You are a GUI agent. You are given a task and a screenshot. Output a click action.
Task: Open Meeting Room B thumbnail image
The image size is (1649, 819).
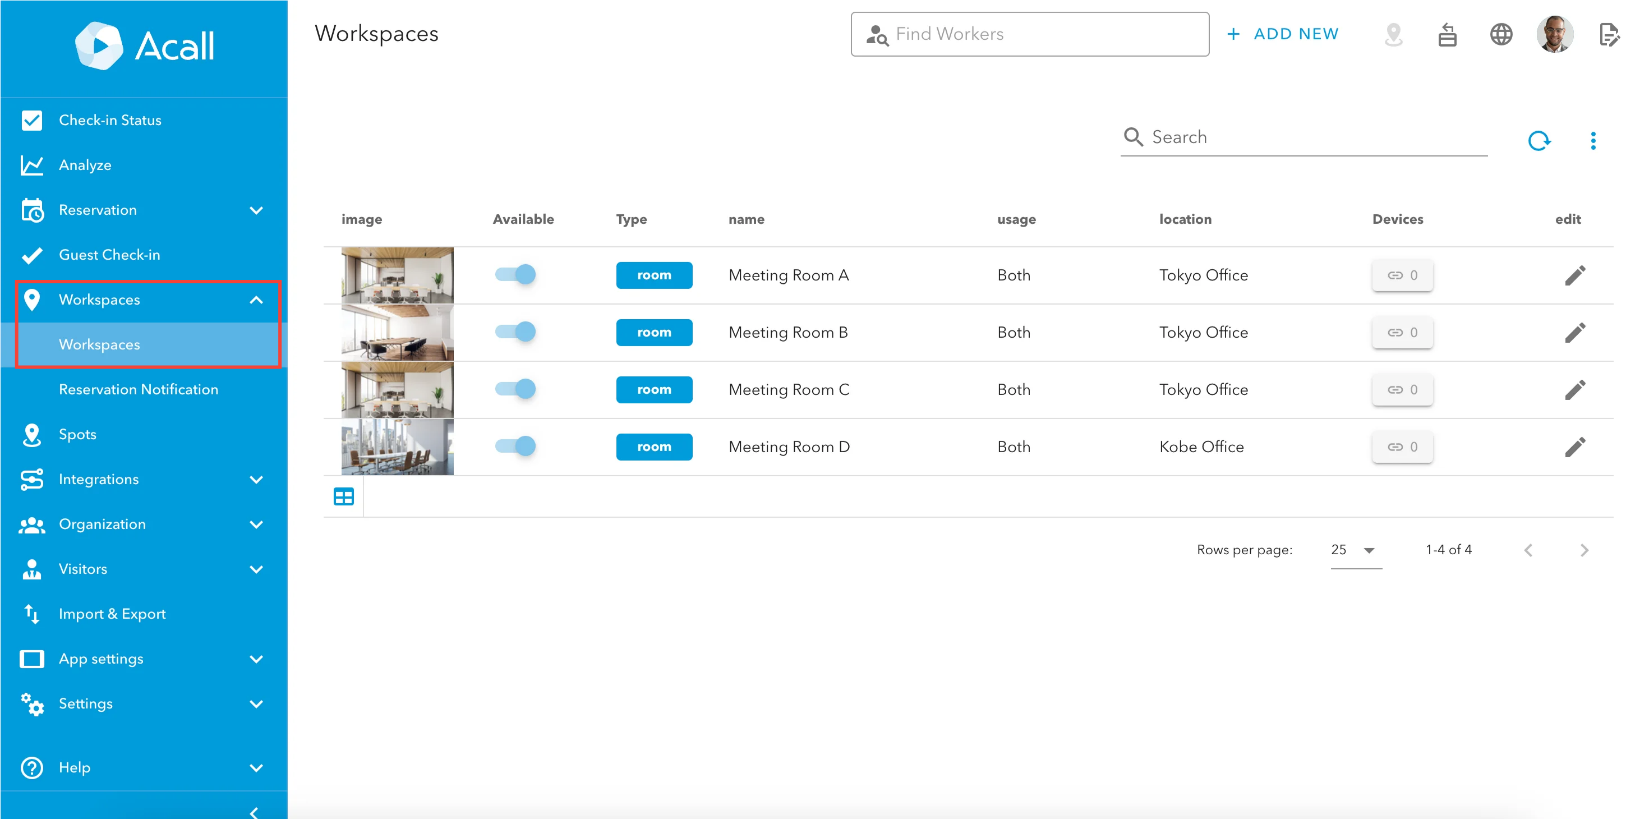[397, 332]
